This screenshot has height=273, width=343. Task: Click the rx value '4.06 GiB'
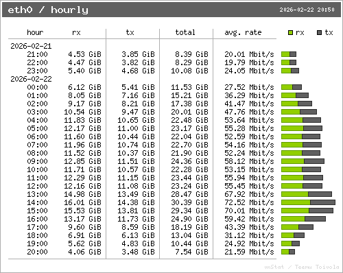(x=84, y=252)
